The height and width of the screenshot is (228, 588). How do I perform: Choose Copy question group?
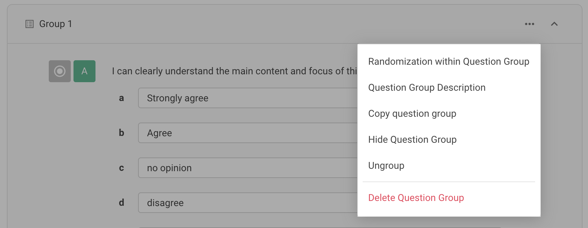(x=412, y=114)
